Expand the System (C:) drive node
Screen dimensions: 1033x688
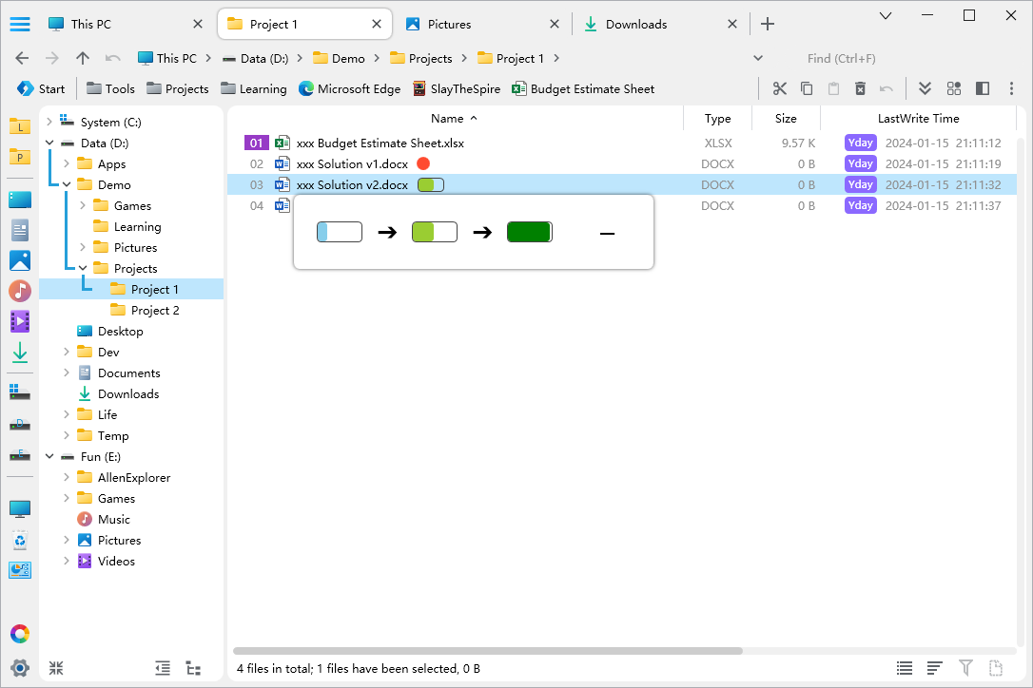pos(49,122)
